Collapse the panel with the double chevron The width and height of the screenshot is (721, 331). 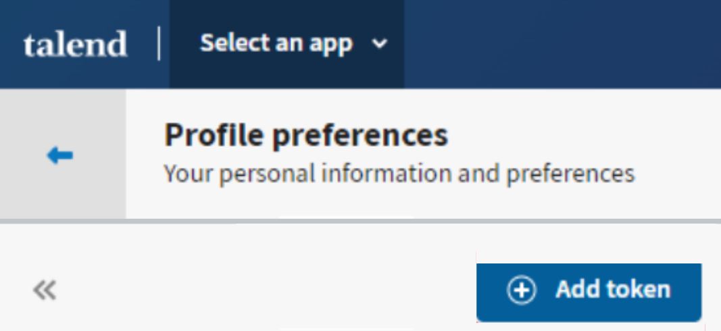coord(45,292)
